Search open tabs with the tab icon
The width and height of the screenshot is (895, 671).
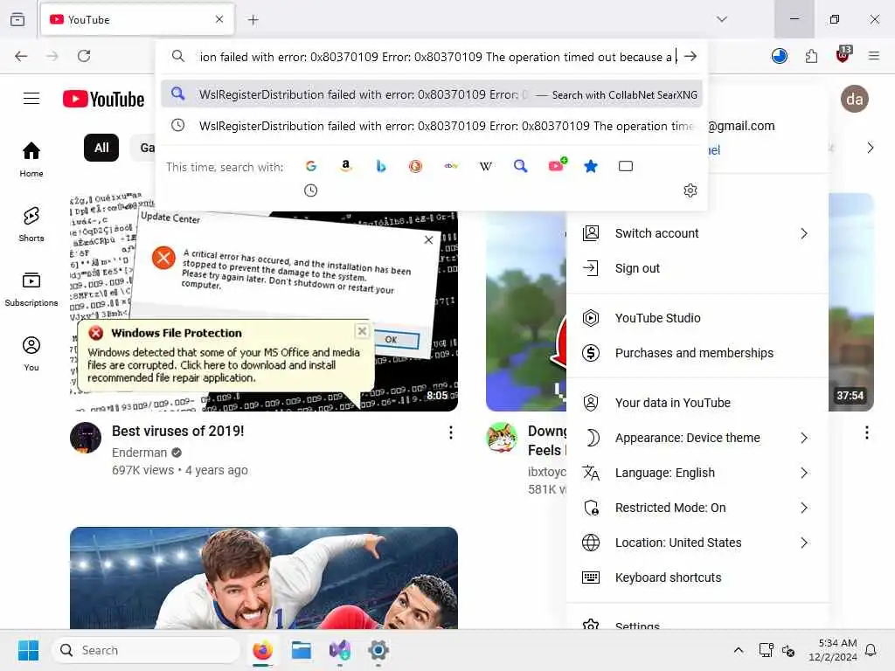point(626,166)
